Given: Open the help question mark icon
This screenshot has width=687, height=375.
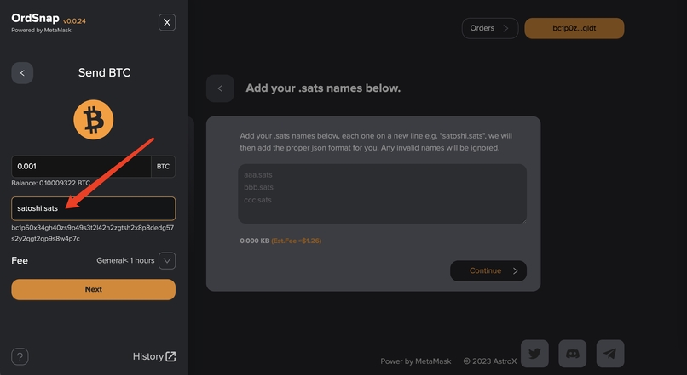Looking at the screenshot, I should (20, 356).
